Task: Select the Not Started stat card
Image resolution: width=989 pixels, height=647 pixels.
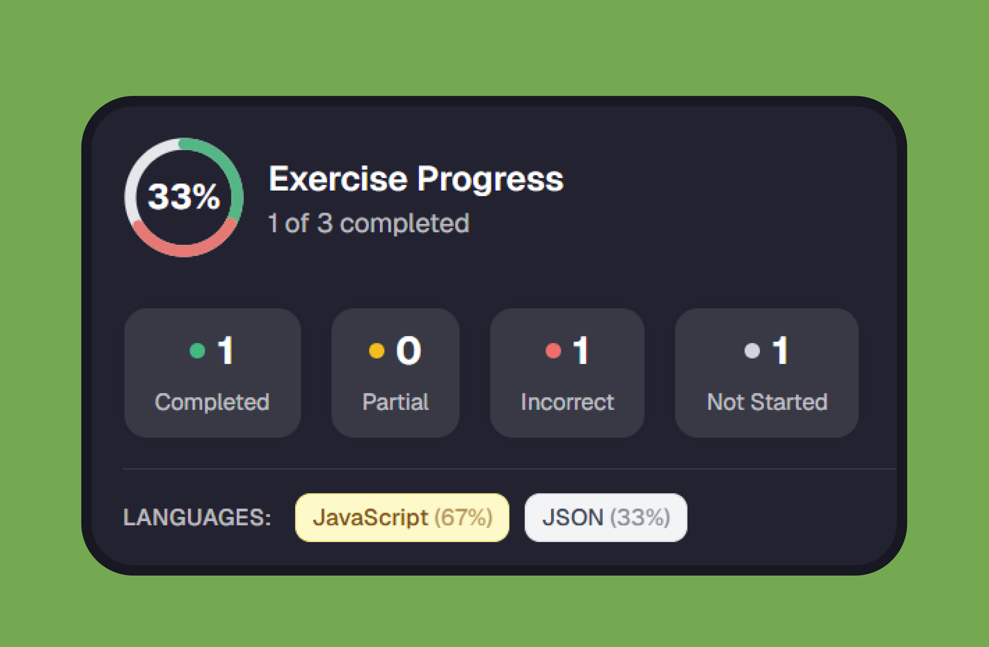Action: 767,373
